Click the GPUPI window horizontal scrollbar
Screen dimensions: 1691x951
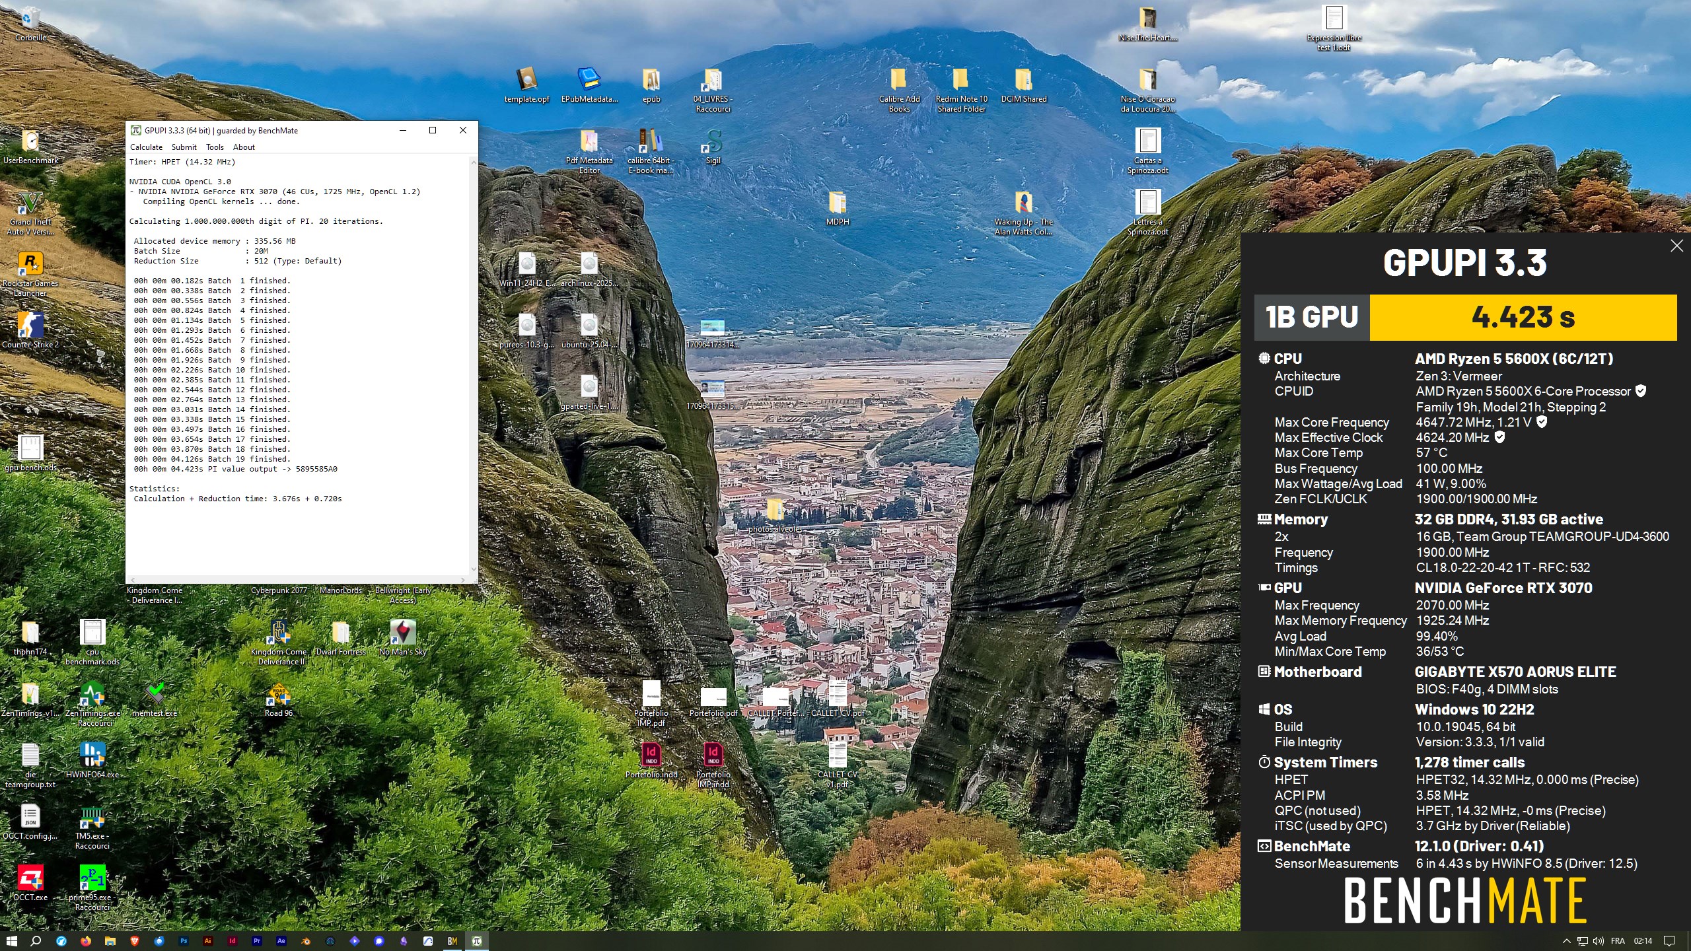(297, 579)
